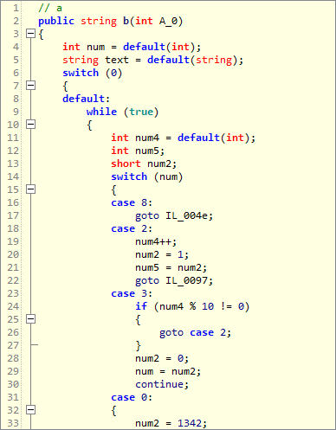The width and height of the screenshot is (336, 430).
Task: Click 'case 2:' label on line 18
Action: click(132, 228)
